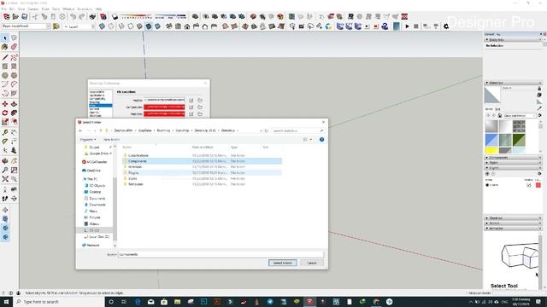Select the Zoom Extents tool
The width and height of the screenshot is (547, 307).
5,179
